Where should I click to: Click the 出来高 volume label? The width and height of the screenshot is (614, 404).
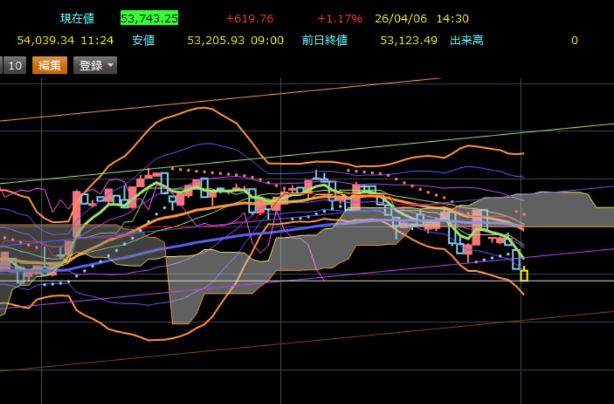click(467, 41)
